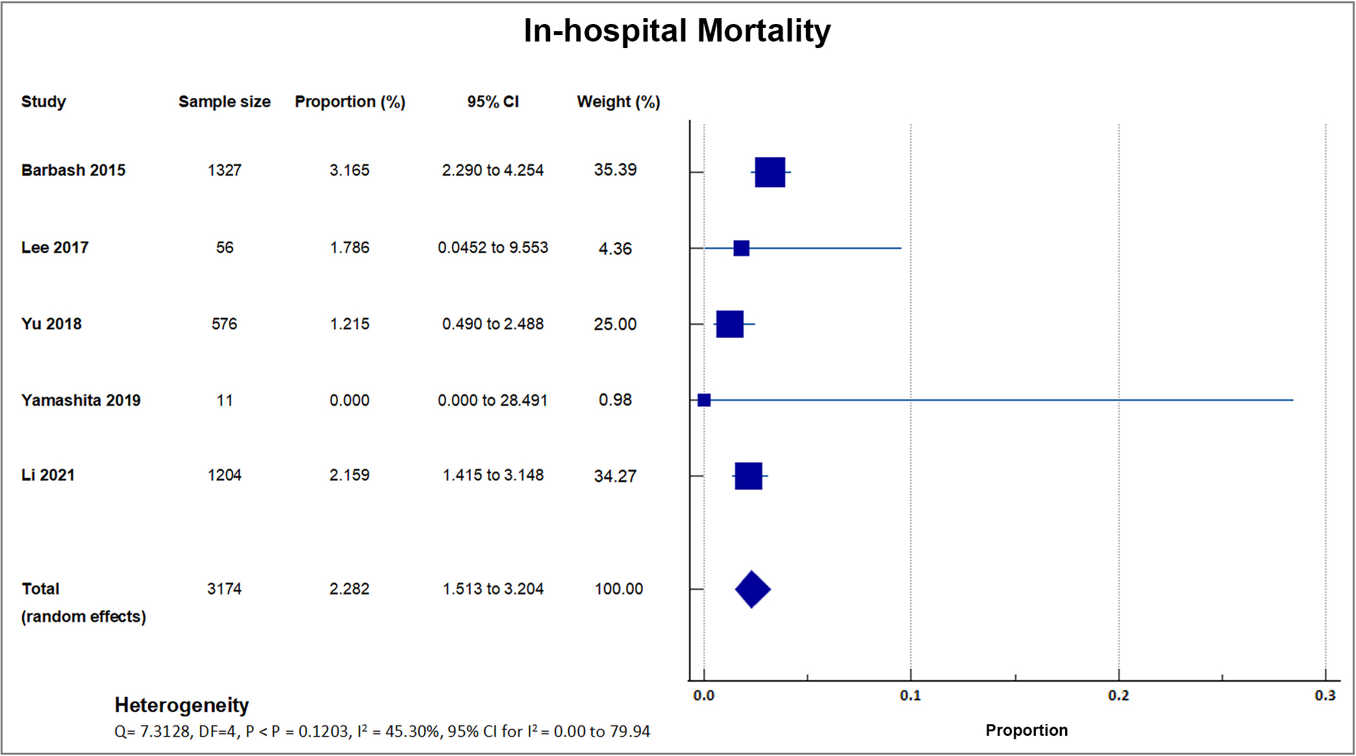1356x756 pixels.
Task: Click the Q= 7.3128 heterogeneity statistics line
Action: [x=382, y=731]
